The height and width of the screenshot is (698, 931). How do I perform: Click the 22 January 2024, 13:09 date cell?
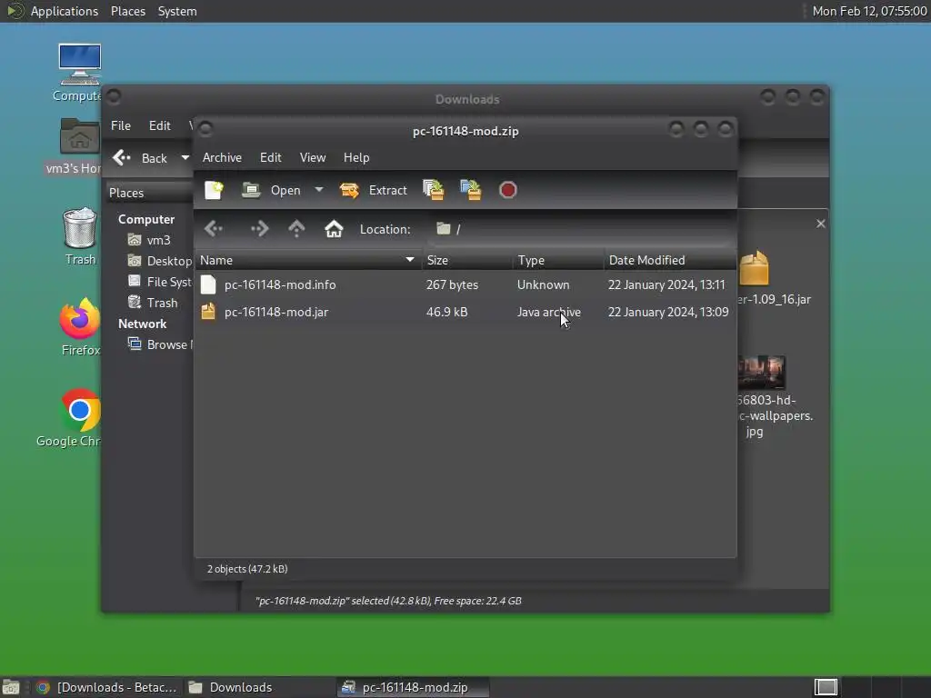668,313
